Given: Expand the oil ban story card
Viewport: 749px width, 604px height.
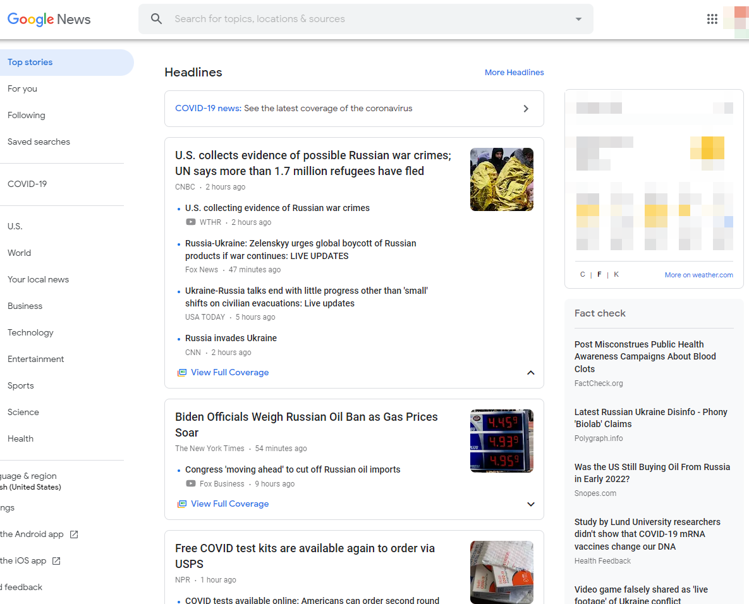Looking at the screenshot, I should (x=531, y=504).
